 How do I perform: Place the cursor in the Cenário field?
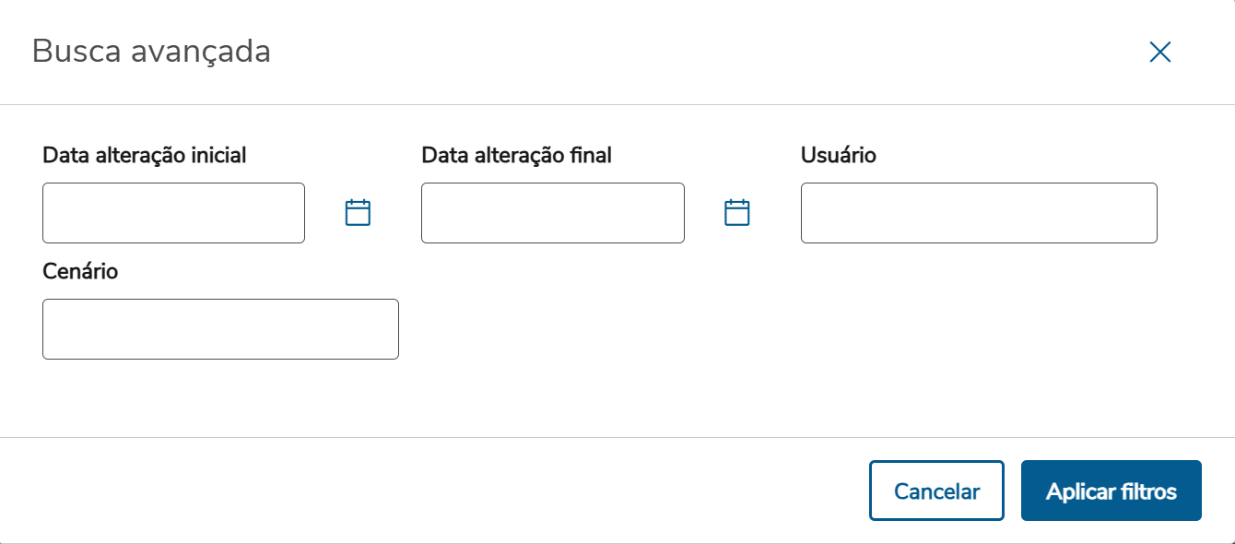(220, 328)
